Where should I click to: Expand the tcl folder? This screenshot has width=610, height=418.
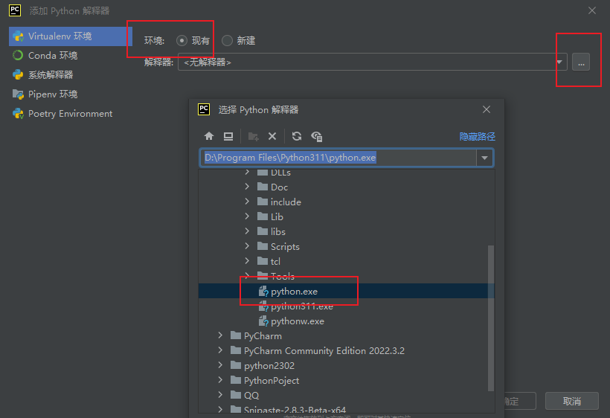pyautogui.click(x=247, y=261)
